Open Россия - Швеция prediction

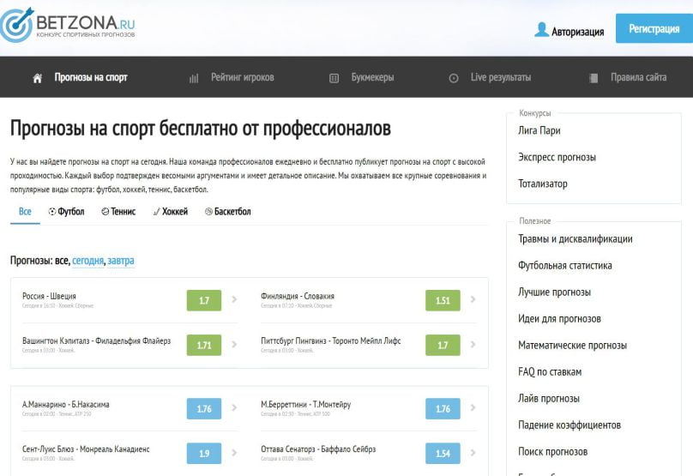(49, 296)
